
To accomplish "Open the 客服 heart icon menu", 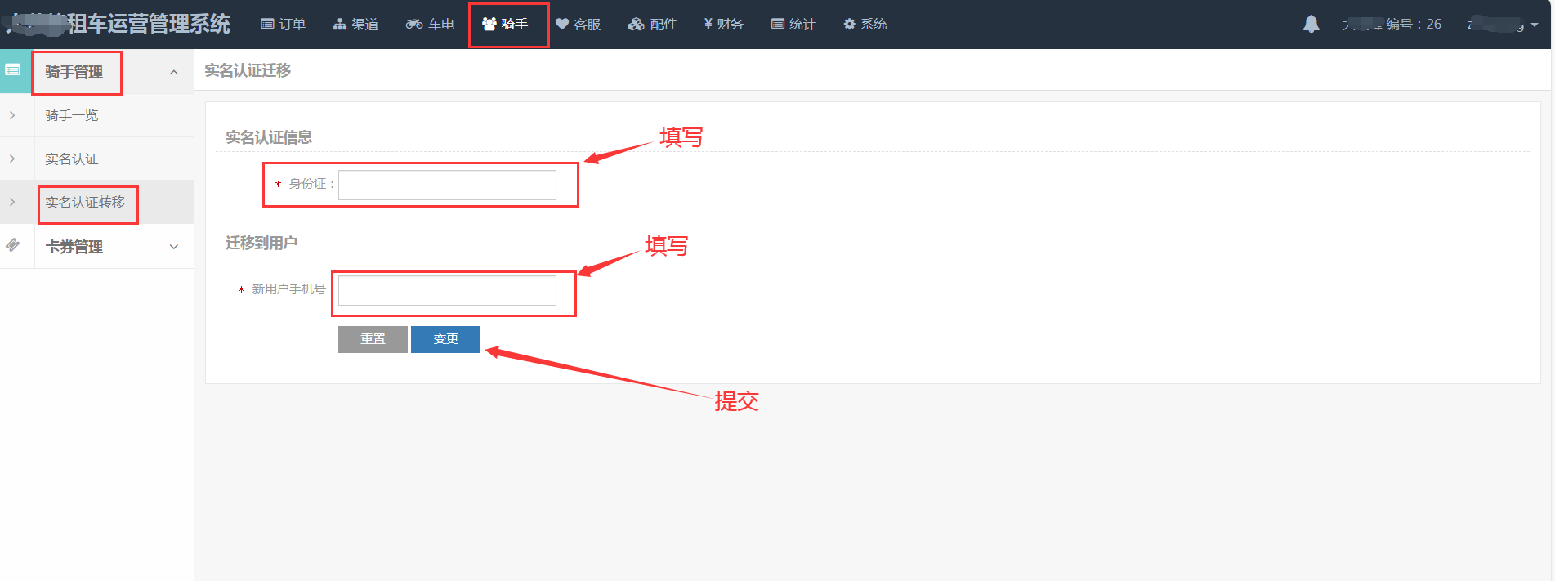I will pyautogui.click(x=579, y=25).
